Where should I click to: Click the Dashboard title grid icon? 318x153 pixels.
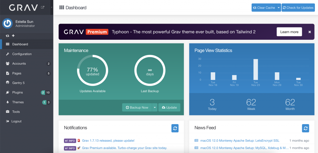(x=61, y=7)
